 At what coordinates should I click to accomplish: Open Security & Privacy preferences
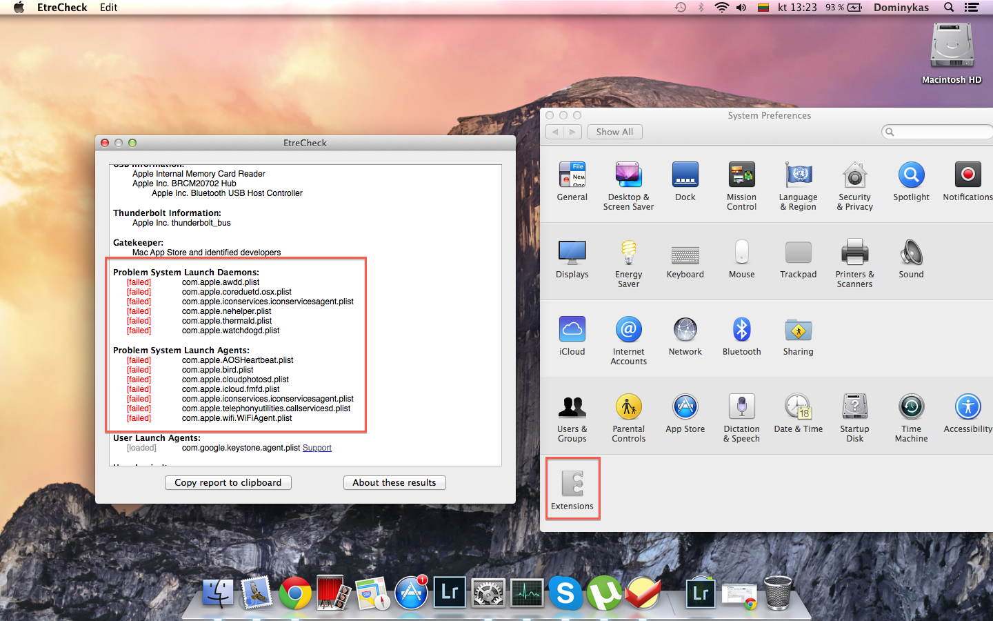click(854, 186)
